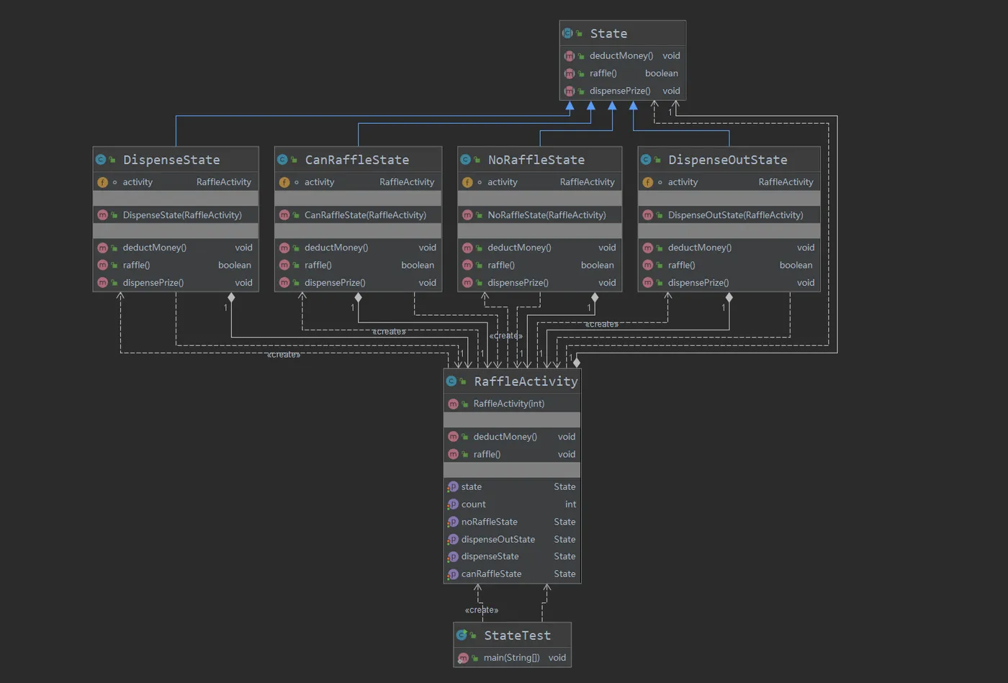Click method icon beside State dispensePrize()
Image resolution: width=1008 pixels, height=683 pixels.
click(570, 91)
